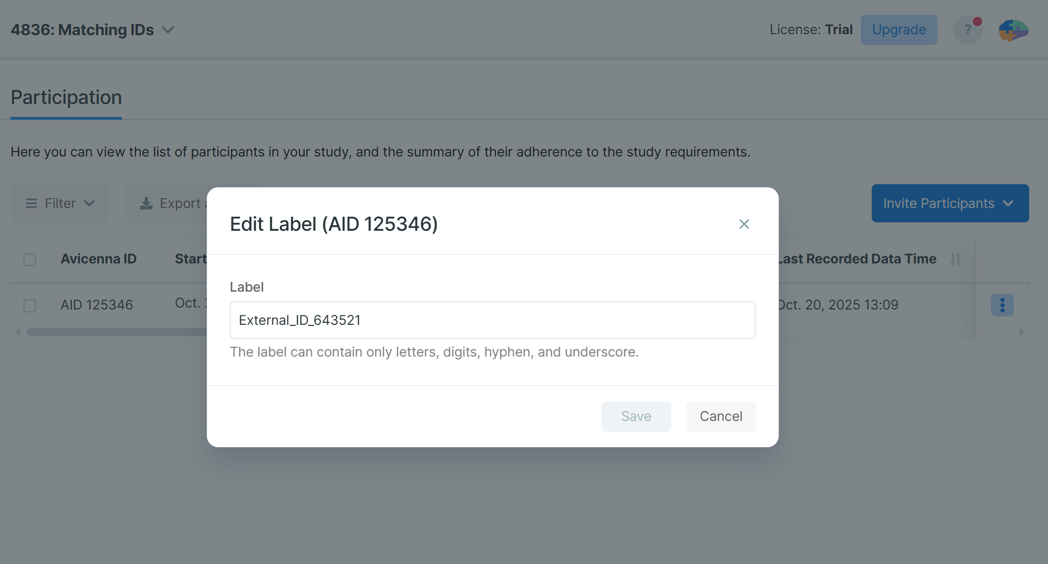This screenshot has width=1048, height=564.
Task: Open the help question mark icon
Action: tap(967, 30)
